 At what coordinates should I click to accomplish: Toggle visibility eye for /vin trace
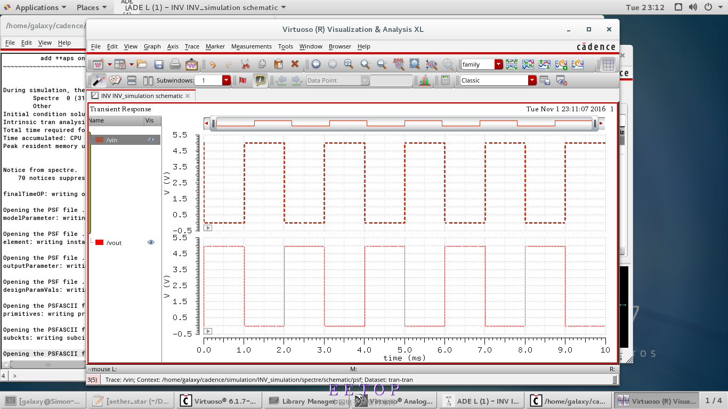coord(151,140)
